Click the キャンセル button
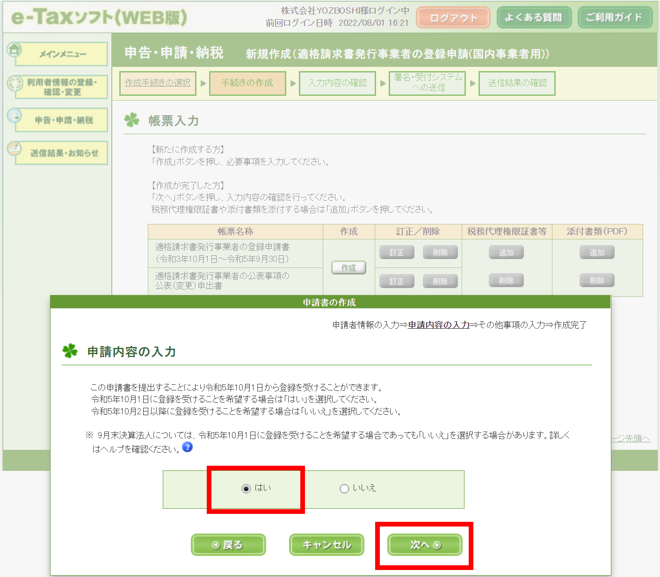This screenshot has height=577, width=660. 326,545
